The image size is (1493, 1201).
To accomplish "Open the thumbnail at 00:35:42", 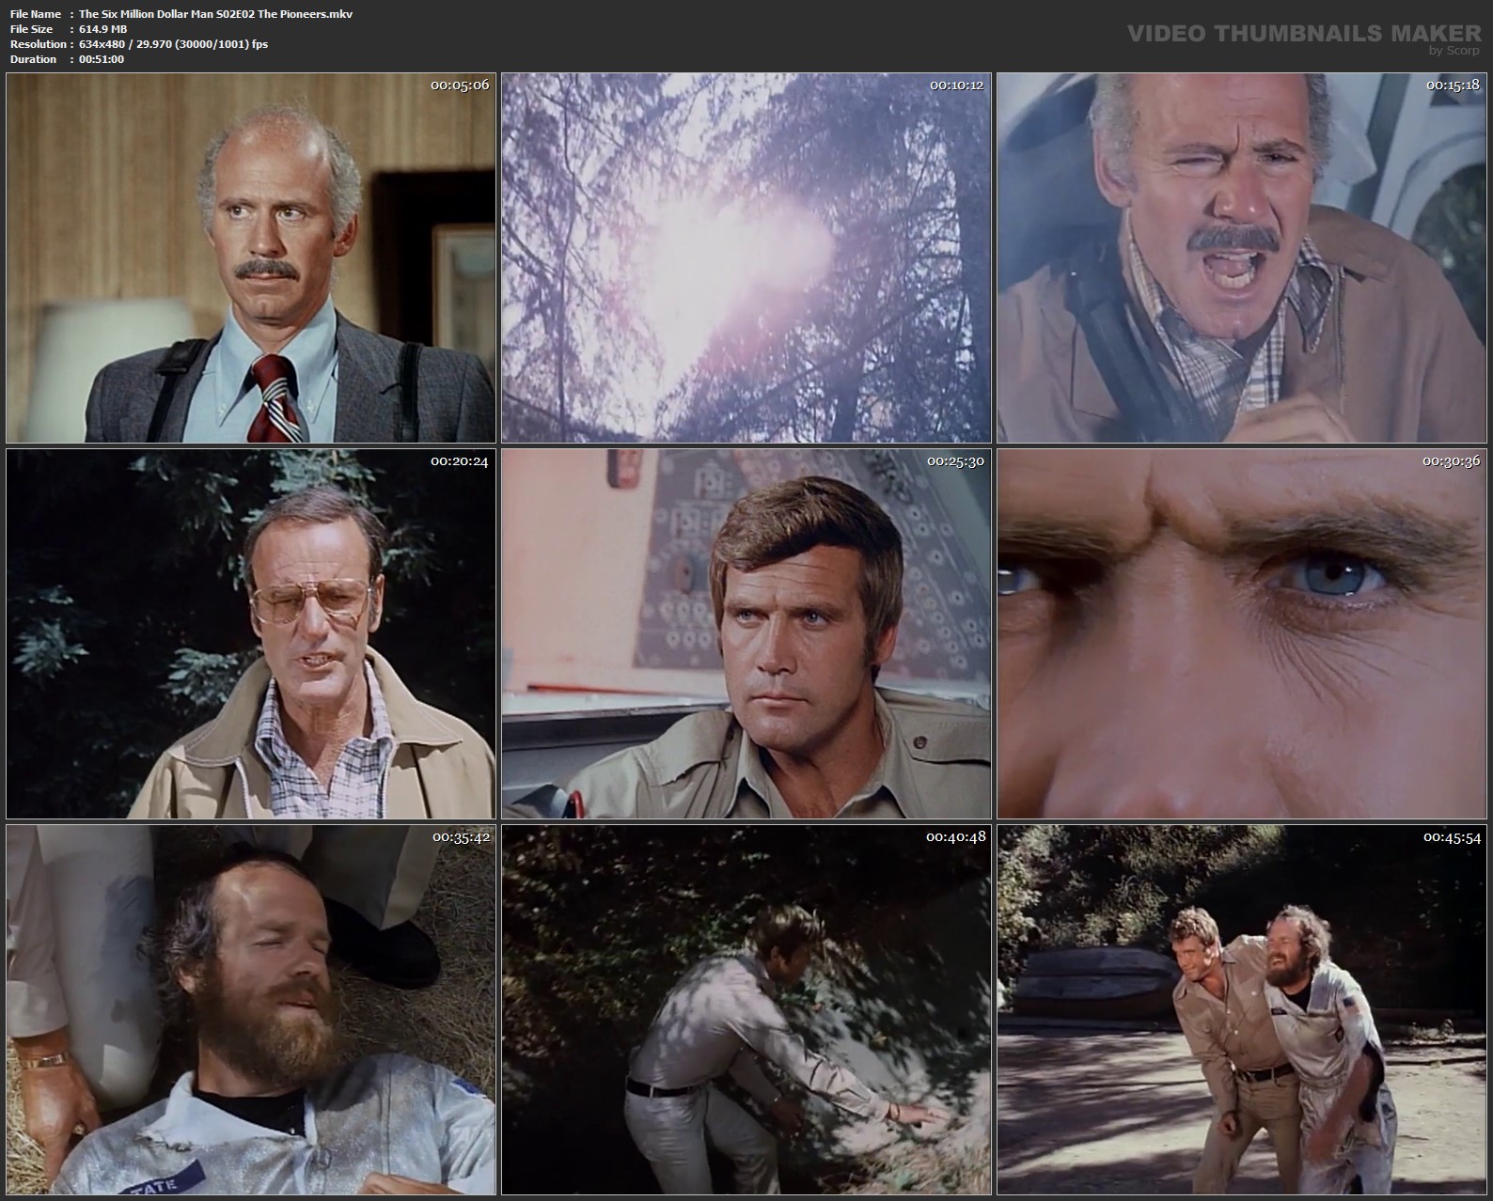I will [x=251, y=1010].
